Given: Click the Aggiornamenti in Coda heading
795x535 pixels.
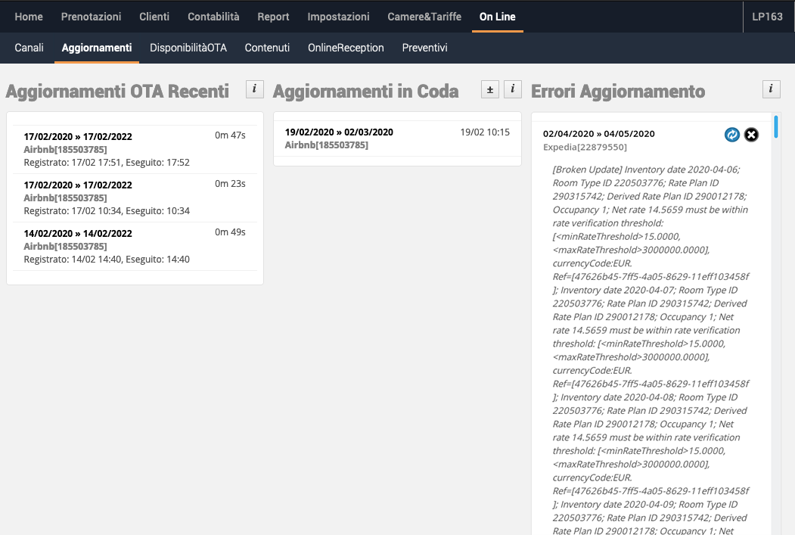Looking at the screenshot, I should click(x=365, y=92).
